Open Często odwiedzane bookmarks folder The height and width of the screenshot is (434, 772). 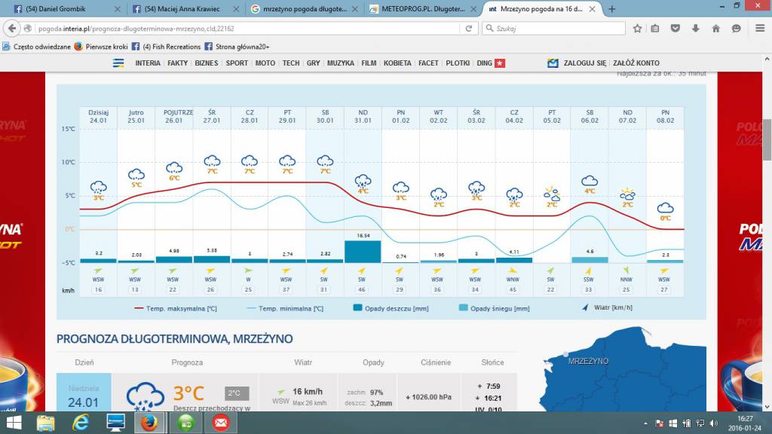[36, 47]
